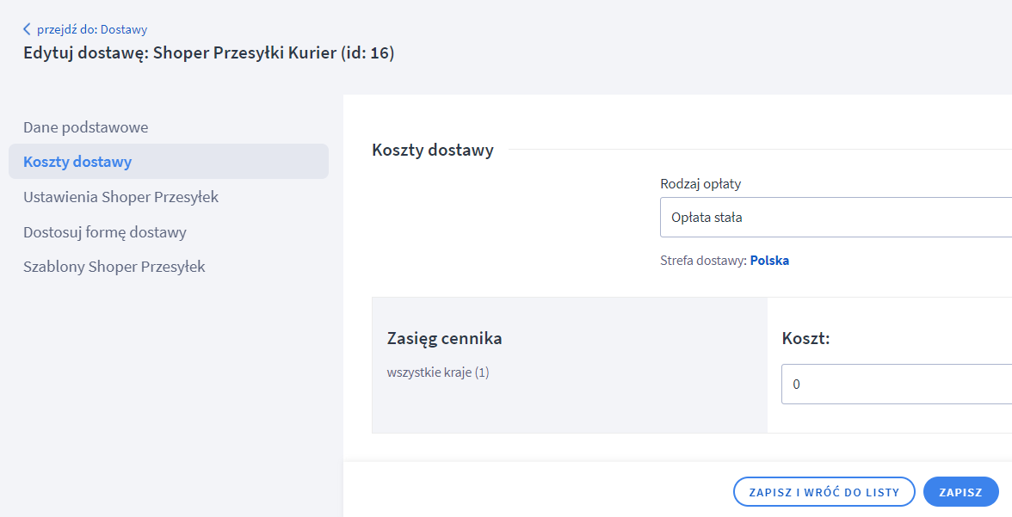Save changes with the Zapisz button
This screenshot has height=517, width=1012.
coord(960,492)
